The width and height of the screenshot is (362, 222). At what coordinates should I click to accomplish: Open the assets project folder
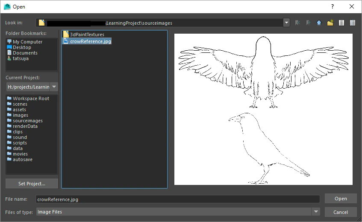[17, 110]
